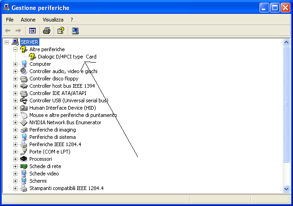This screenshot has height=206, width=293.
Task: Click the Processori chip icon
Action: click(x=24, y=159)
